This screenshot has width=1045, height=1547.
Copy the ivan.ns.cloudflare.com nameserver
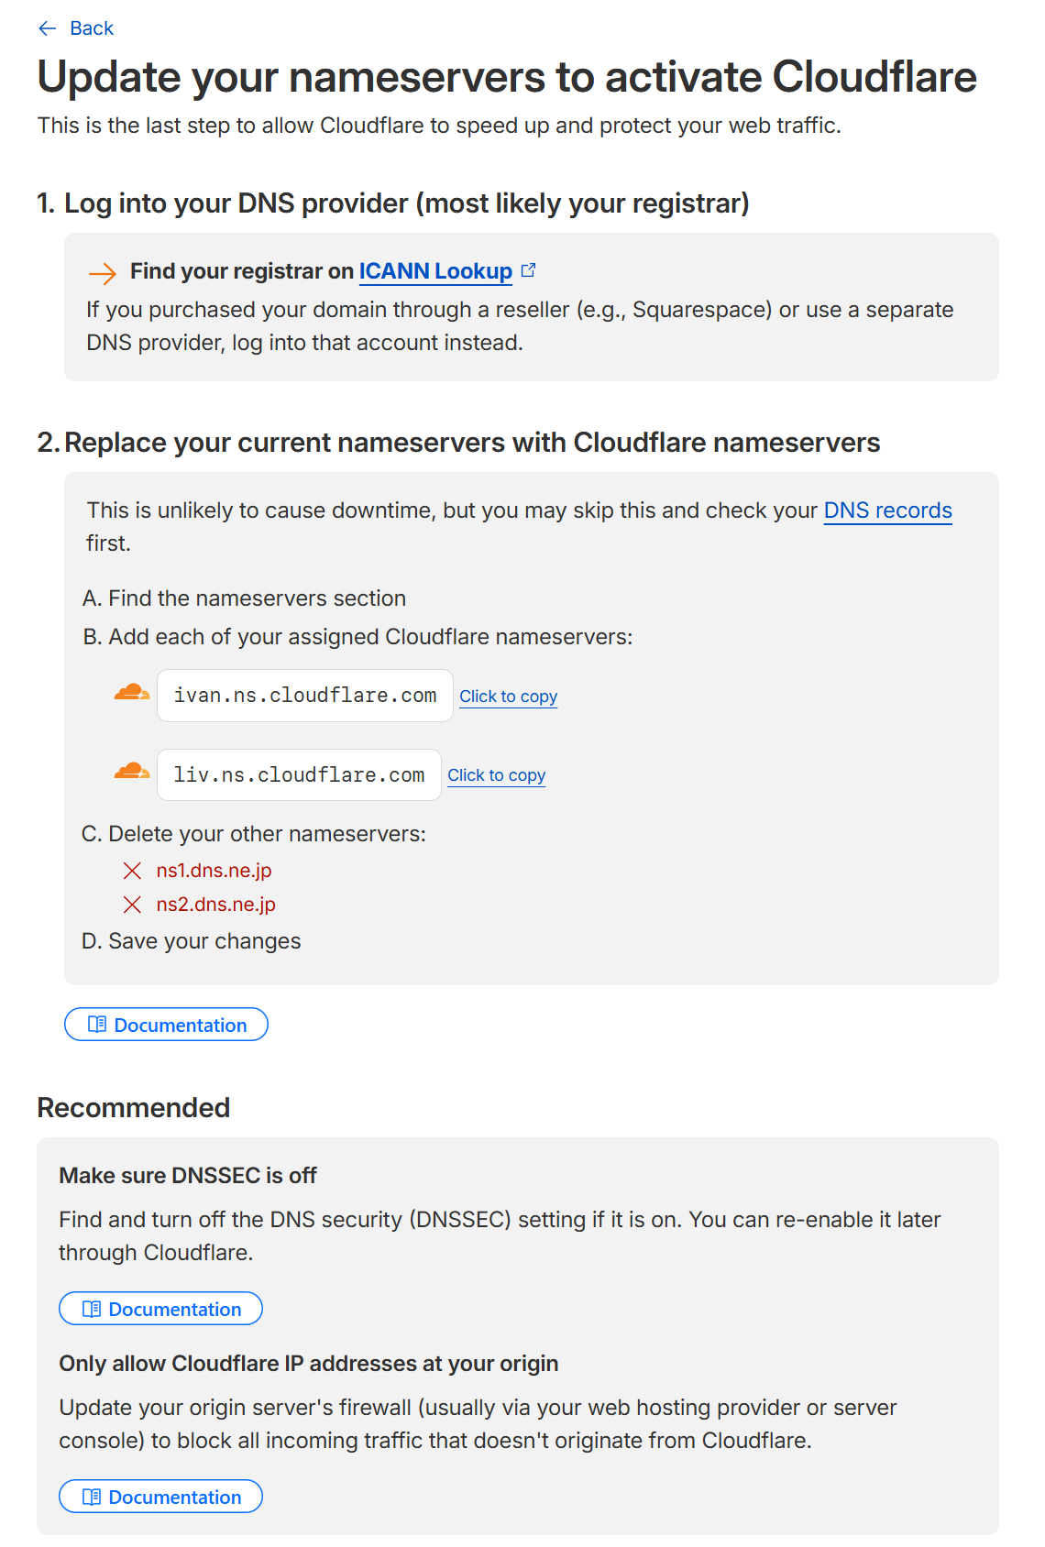(x=508, y=697)
